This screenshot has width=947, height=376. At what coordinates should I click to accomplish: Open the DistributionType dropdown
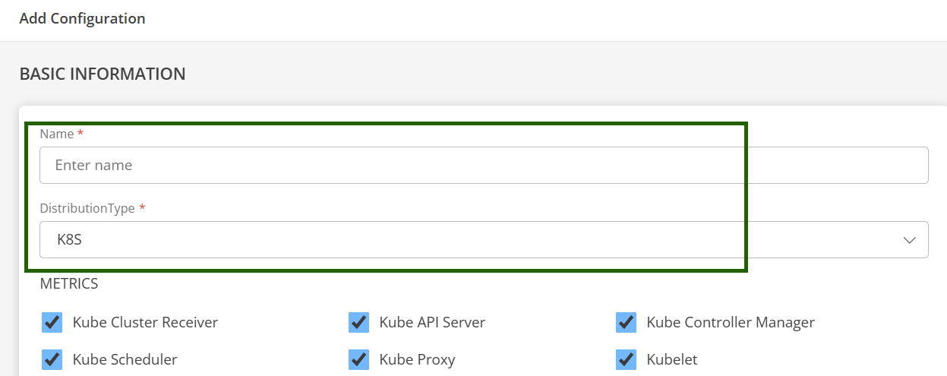click(x=483, y=239)
